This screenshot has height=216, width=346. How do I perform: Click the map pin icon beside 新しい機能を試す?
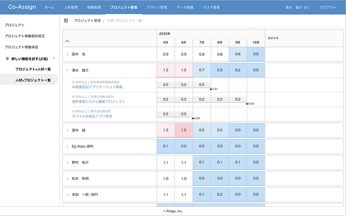[x=7, y=59]
